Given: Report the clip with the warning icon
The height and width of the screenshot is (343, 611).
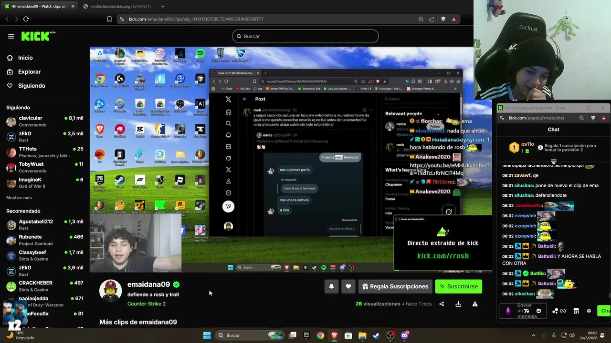Looking at the screenshot, I should click(x=475, y=304).
